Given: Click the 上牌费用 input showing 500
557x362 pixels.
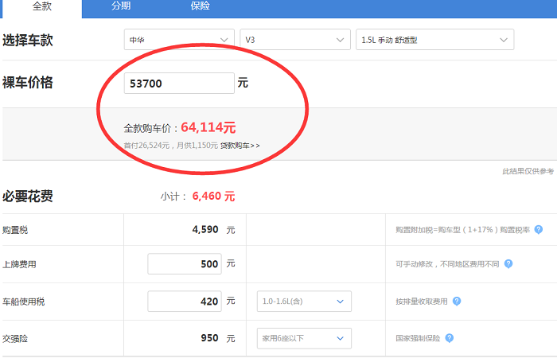Looking at the screenshot, I should click(x=185, y=264).
